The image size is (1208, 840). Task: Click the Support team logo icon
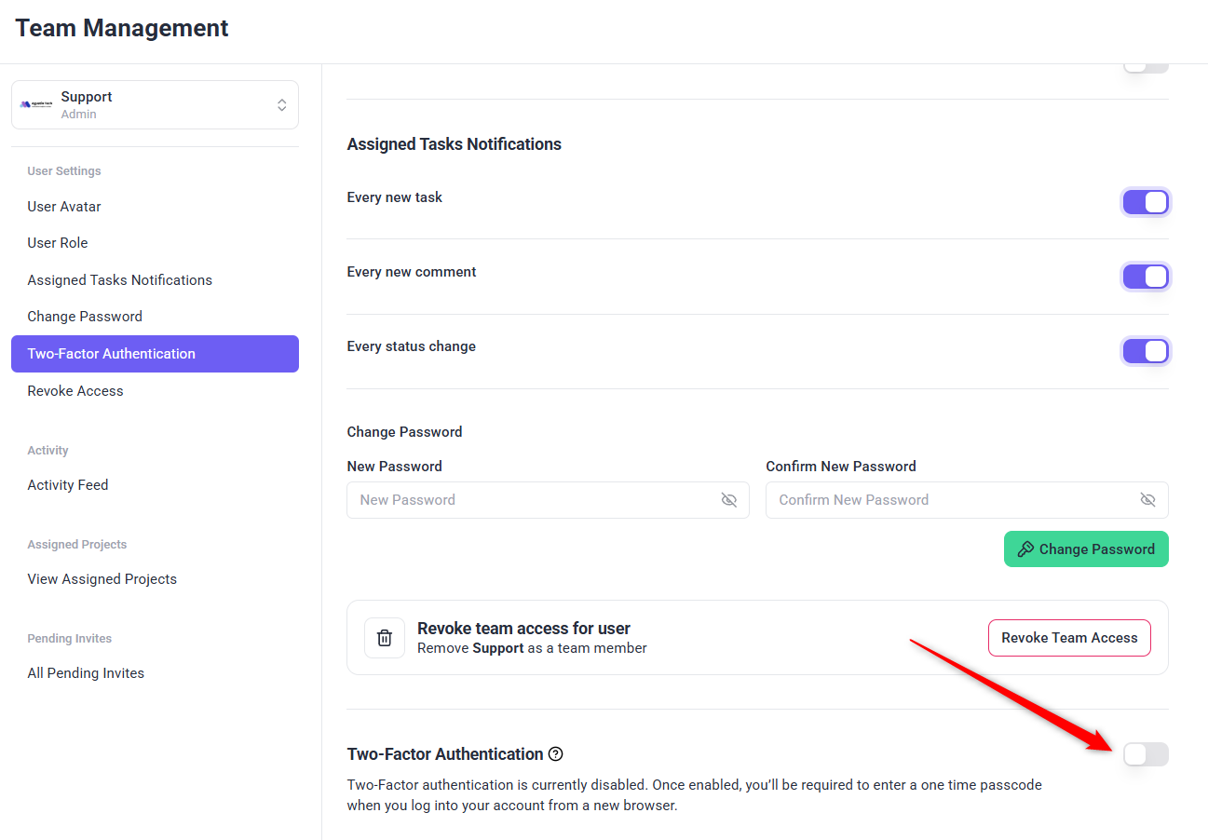38,105
